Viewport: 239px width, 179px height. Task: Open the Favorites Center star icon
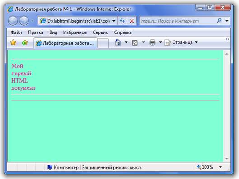coord(13,42)
